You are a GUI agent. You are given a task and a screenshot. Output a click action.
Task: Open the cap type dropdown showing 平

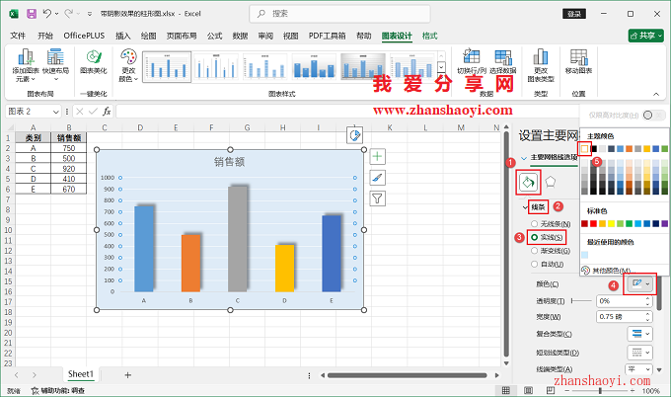(x=638, y=369)
